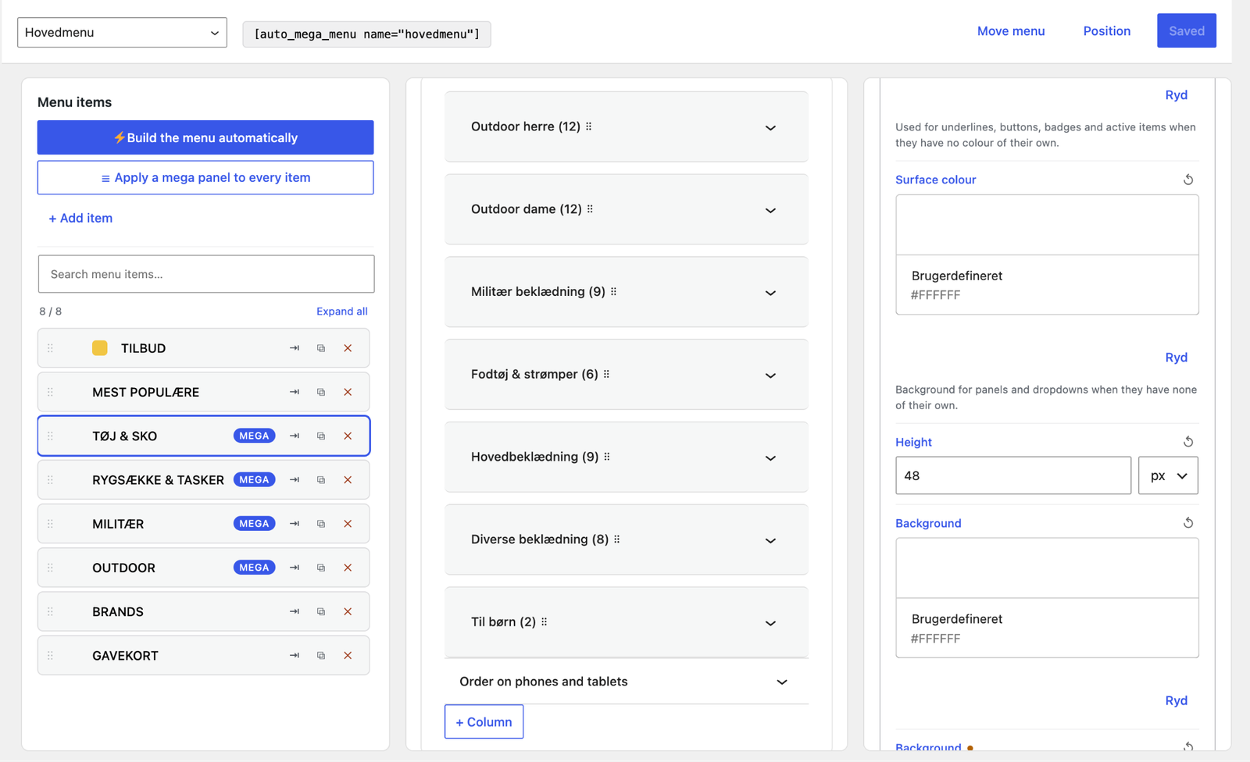Click Build the menu automatically
The image size is (1250, 762).
coord(205,137)
